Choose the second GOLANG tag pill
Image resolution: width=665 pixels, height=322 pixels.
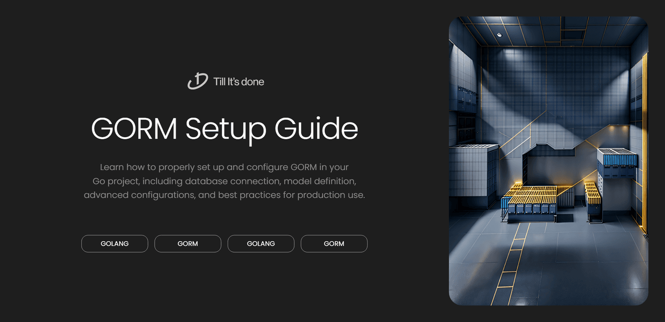(261, 243)
